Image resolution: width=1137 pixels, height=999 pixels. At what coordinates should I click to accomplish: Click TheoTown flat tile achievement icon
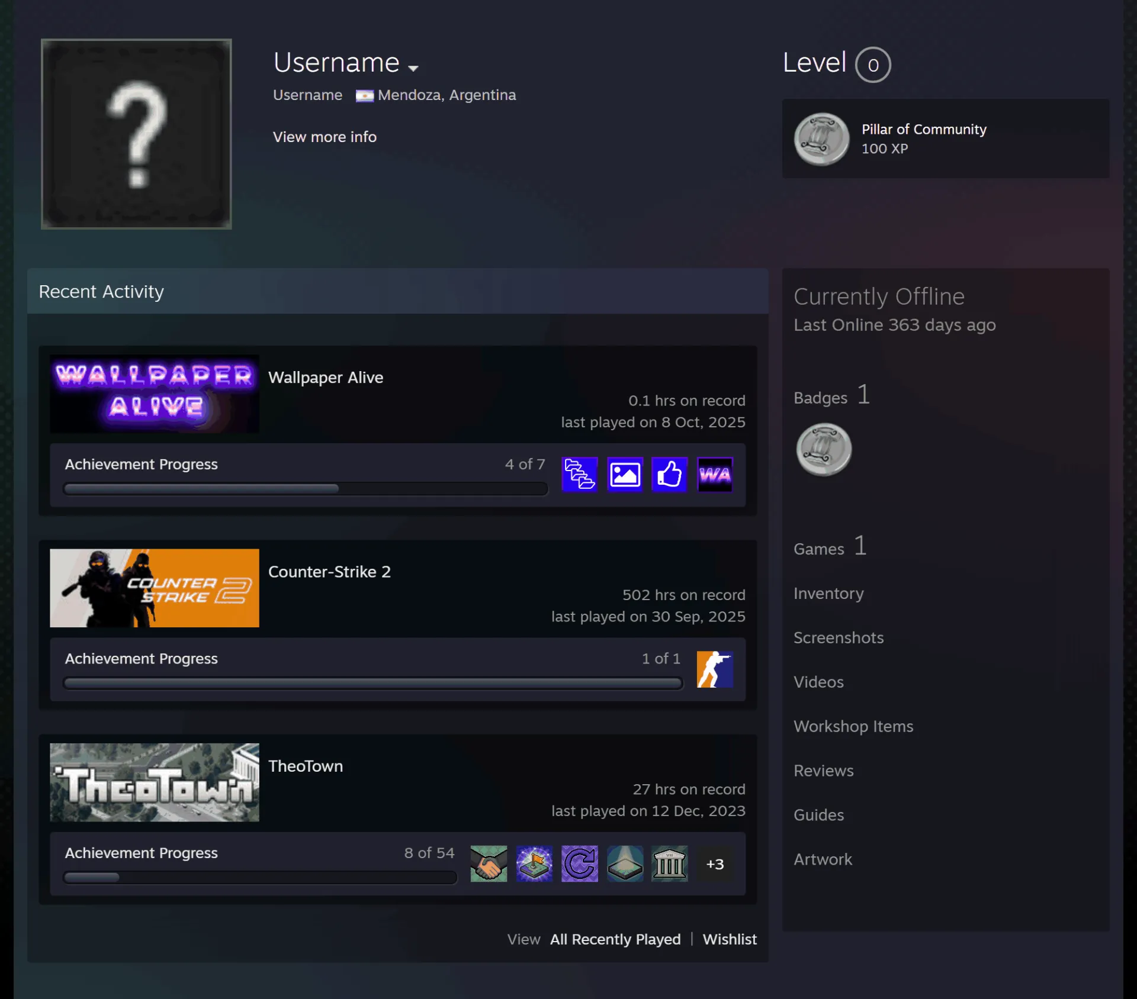click(625, 863)
